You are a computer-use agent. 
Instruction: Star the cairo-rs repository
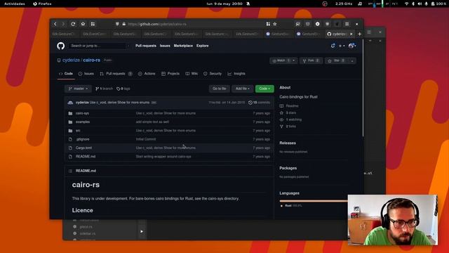pyautogui.click(x=337, y=61)
